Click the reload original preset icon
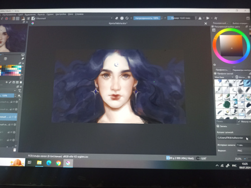 [x=127, y=18]
